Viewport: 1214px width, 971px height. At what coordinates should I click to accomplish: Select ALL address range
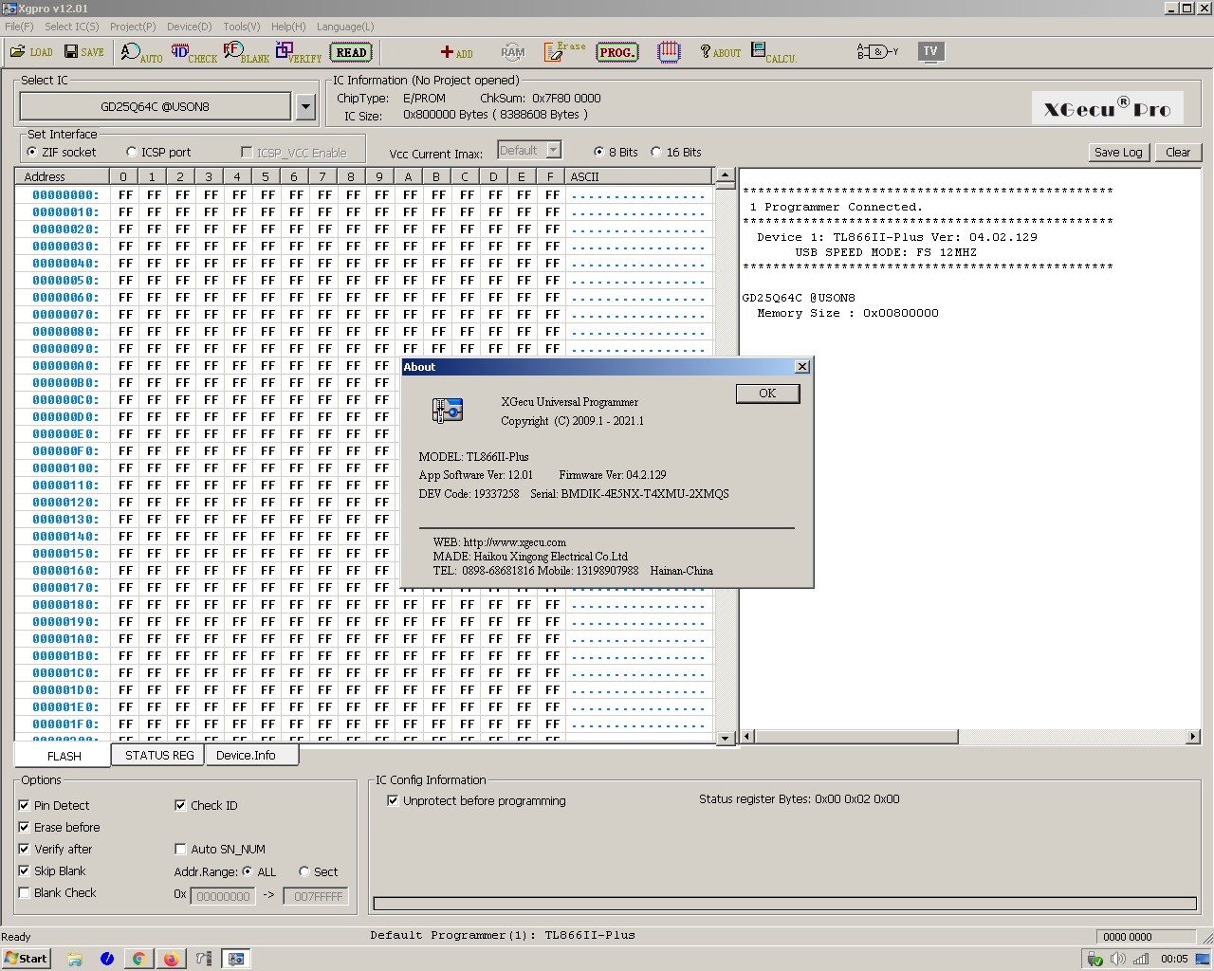(x=259, y=871)
